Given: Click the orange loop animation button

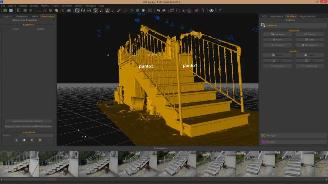Looking at the screenshot, I should pos(32,140).
